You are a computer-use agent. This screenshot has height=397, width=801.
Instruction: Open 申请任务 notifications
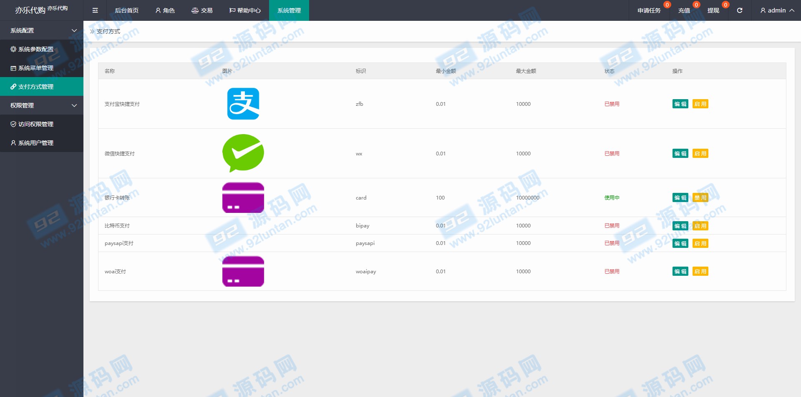(649, 10)
